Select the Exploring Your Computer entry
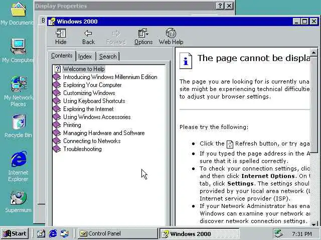Screen dimensions: 321x240 (92, 85)
